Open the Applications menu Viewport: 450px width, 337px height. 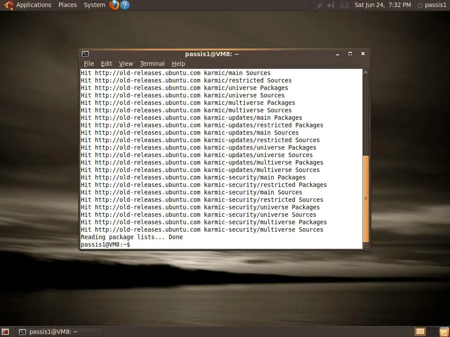(x=33, y=5)
